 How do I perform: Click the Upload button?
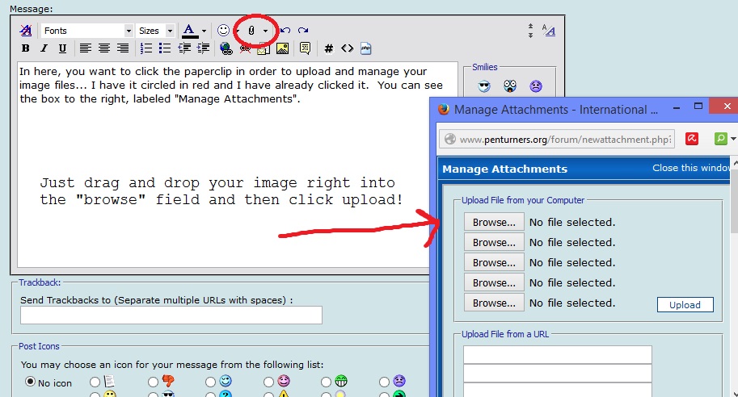coord(685,305)
